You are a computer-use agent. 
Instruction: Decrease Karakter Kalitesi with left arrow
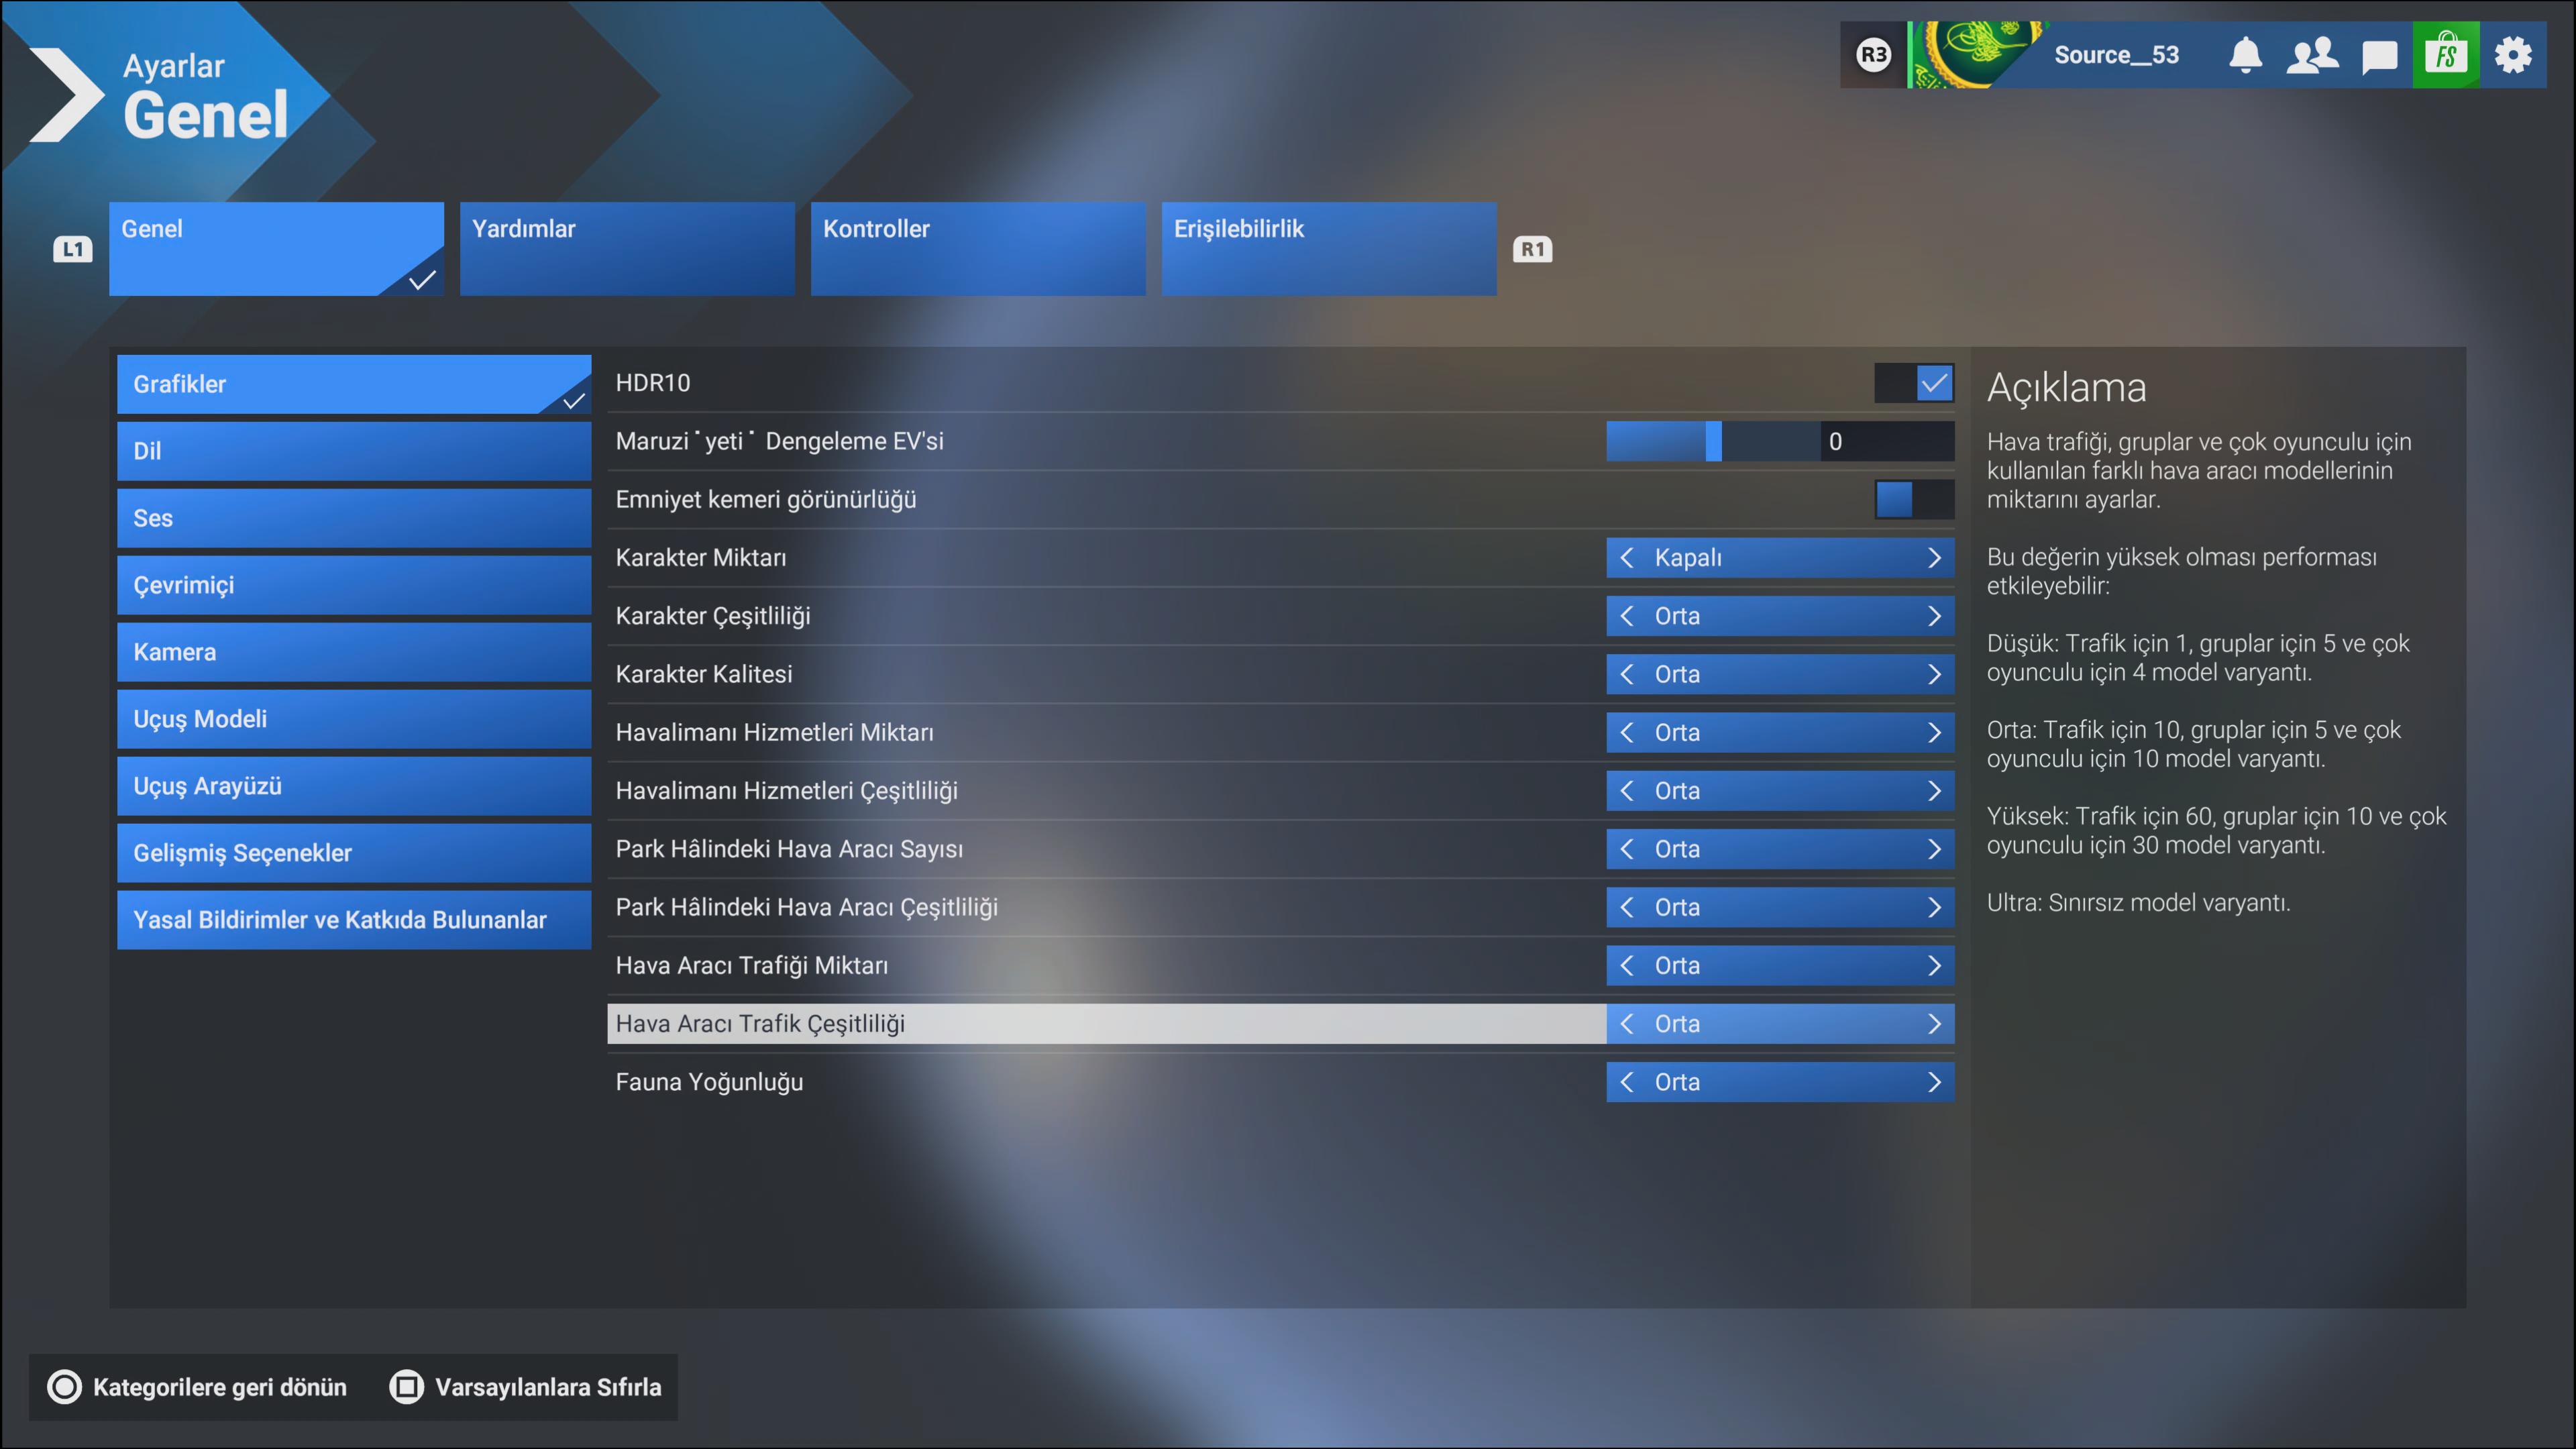click(1627, 674)
